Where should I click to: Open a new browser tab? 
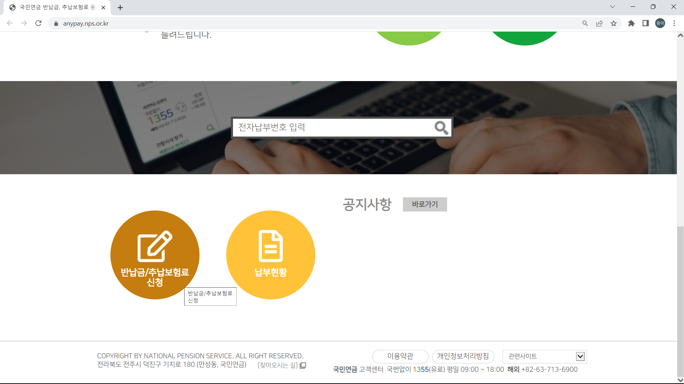coord(120,7)
